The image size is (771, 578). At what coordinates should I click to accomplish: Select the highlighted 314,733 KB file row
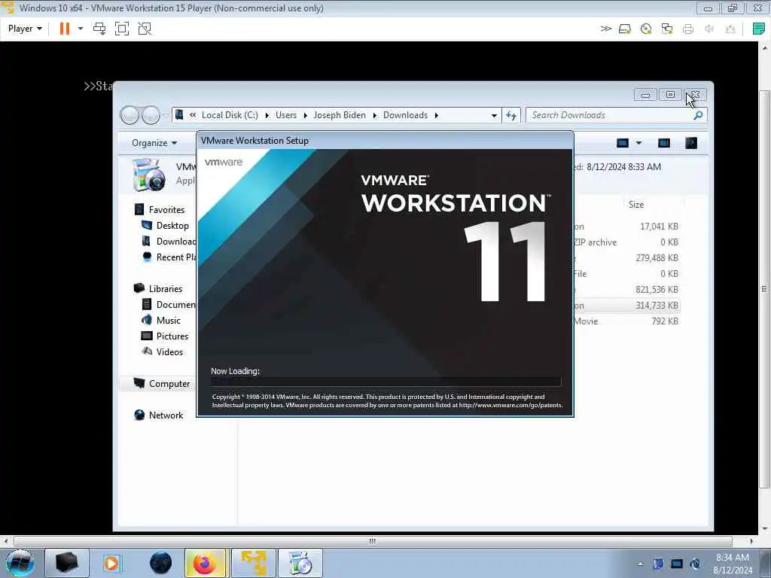coord(627,306)
